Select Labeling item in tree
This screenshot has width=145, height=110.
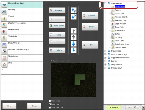click(118, 37)
